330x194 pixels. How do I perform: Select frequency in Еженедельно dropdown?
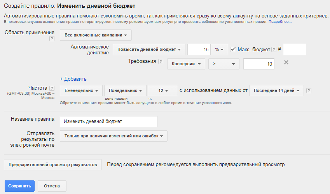tap(81, 90)
